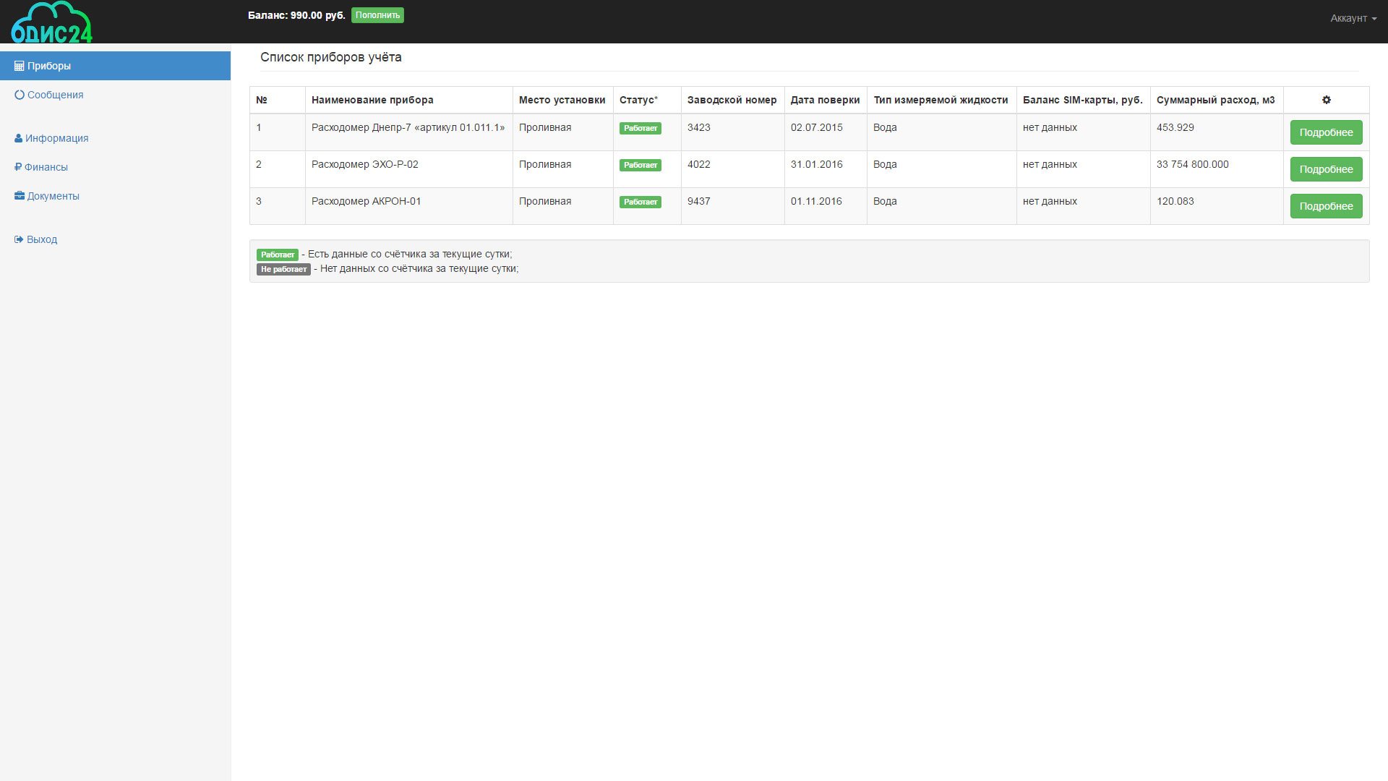Image resolution: width=1388 pixels, height=781 pixels.
Task: Click the Заводской номер column header
Action: 732,100
